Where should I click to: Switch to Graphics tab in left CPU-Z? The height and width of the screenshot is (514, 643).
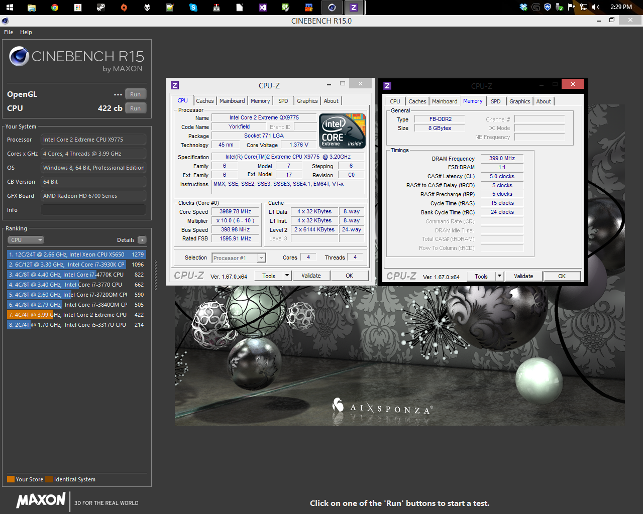tap(307, 101)
